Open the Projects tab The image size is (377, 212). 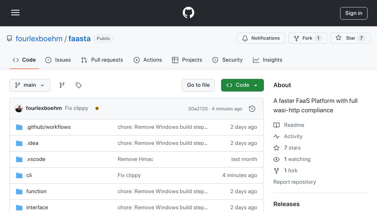187,60
